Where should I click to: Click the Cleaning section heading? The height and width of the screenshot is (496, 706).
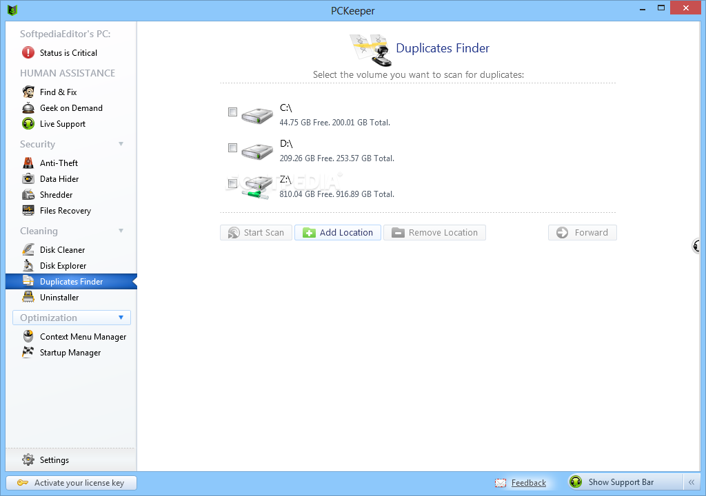(39, 231)
